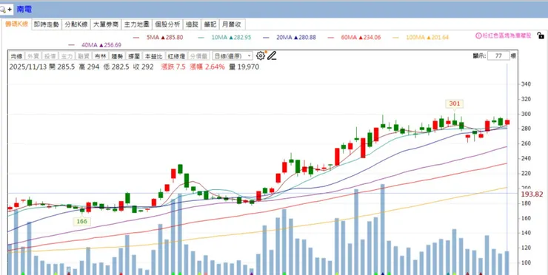Screen dimensions: 548x275
Task: Click the magnifier plus stock search icon
Action: tap(6, 10)
